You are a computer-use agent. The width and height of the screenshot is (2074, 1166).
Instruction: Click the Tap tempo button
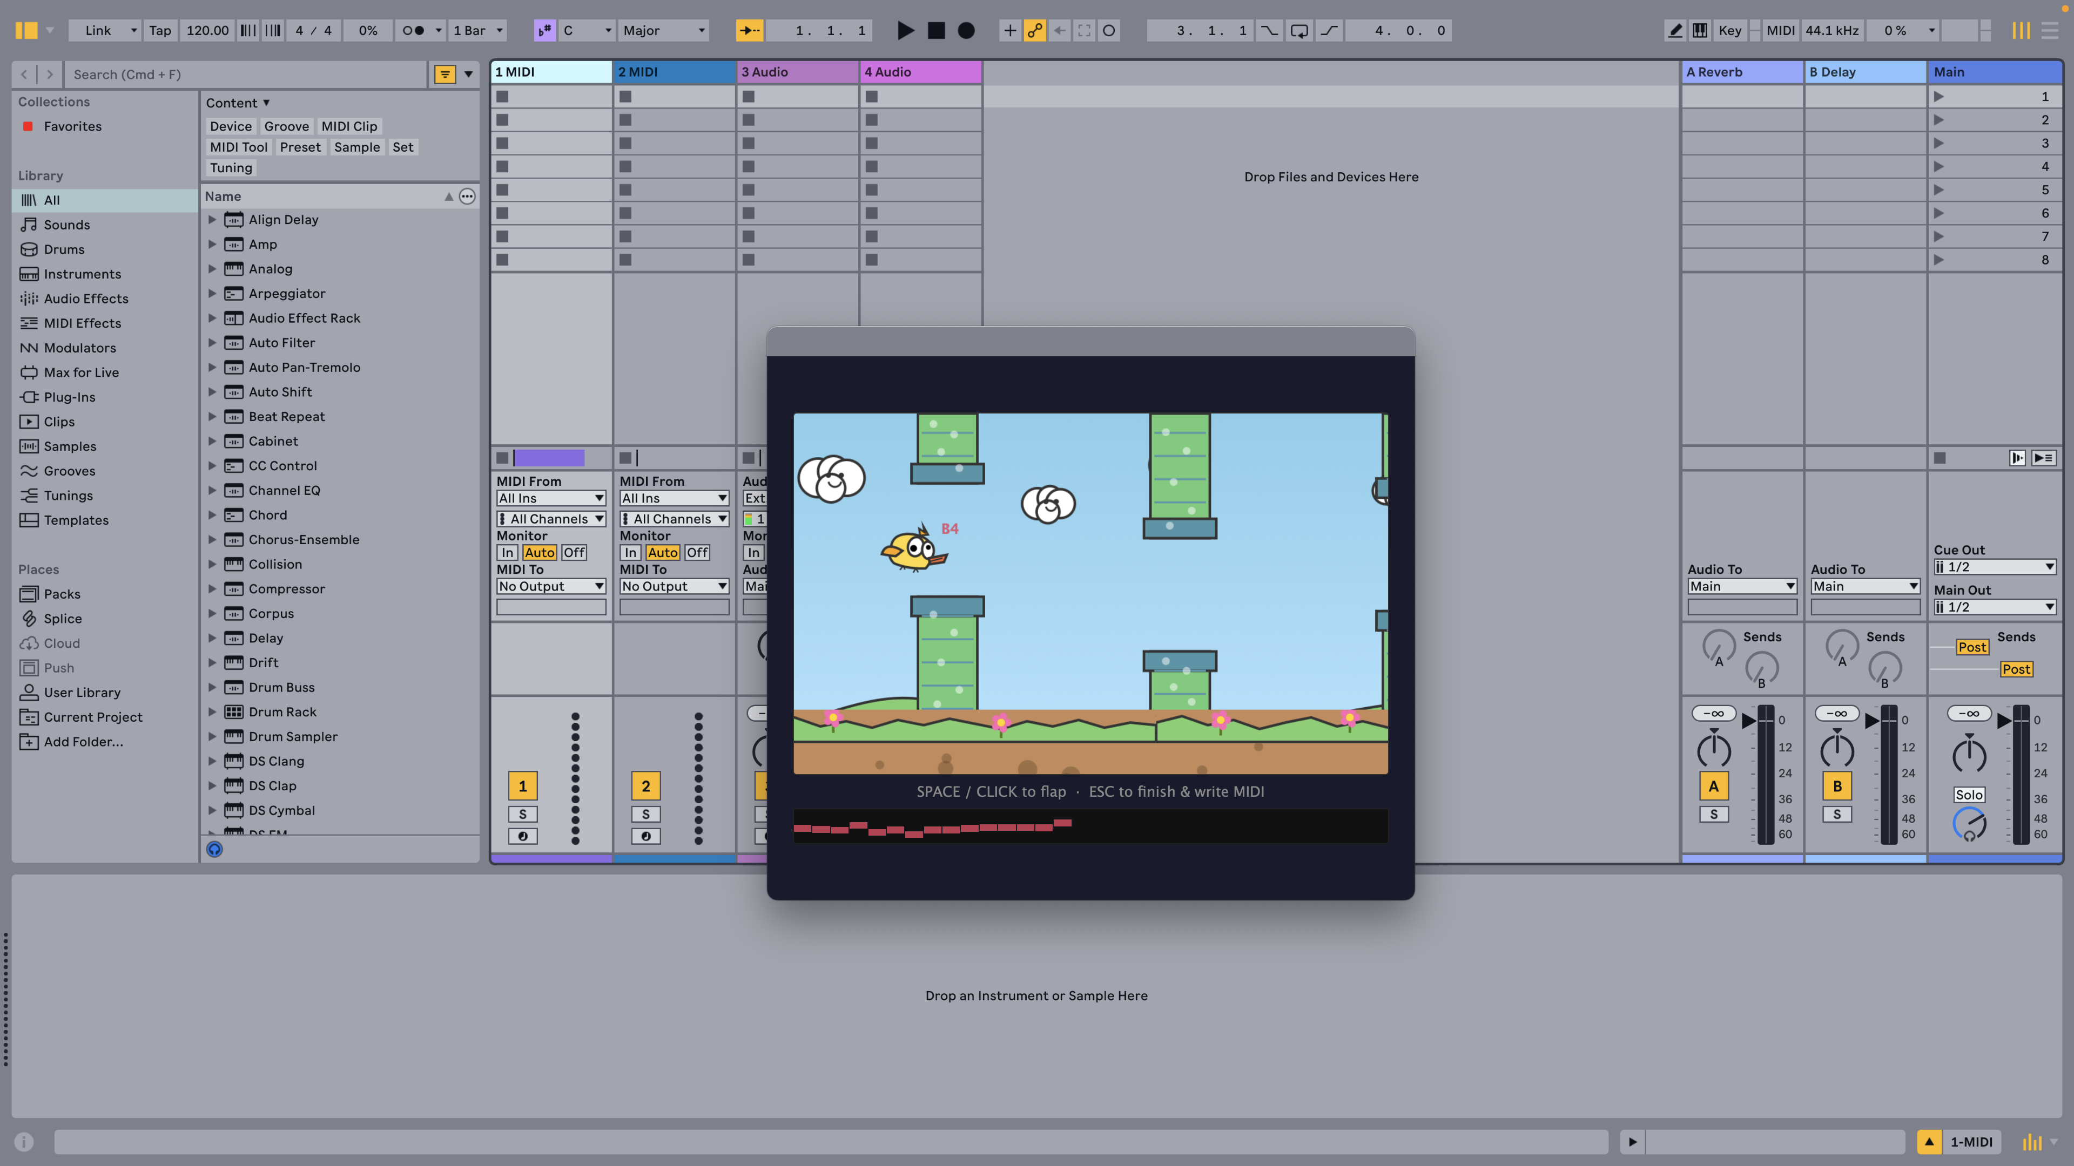pos(160,31)
